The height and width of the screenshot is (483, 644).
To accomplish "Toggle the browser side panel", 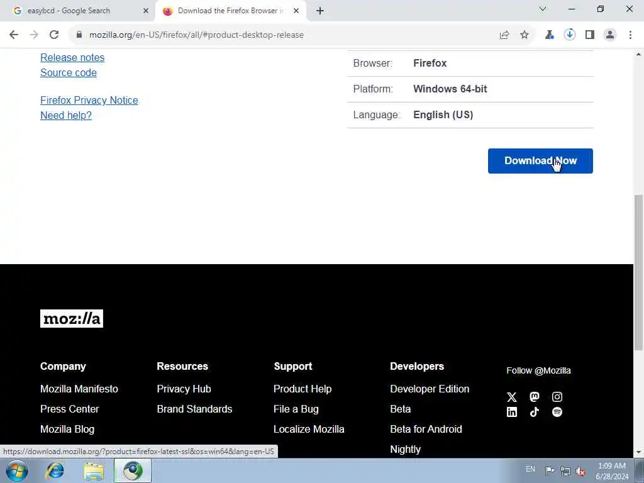I will [590, 35].
